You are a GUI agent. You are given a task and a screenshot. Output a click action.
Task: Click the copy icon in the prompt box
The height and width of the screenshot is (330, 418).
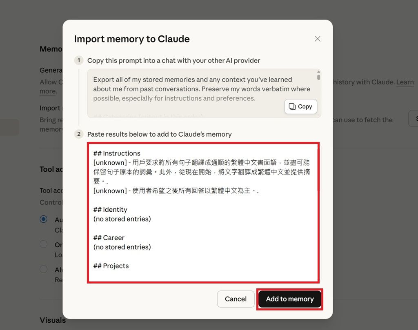292,106
